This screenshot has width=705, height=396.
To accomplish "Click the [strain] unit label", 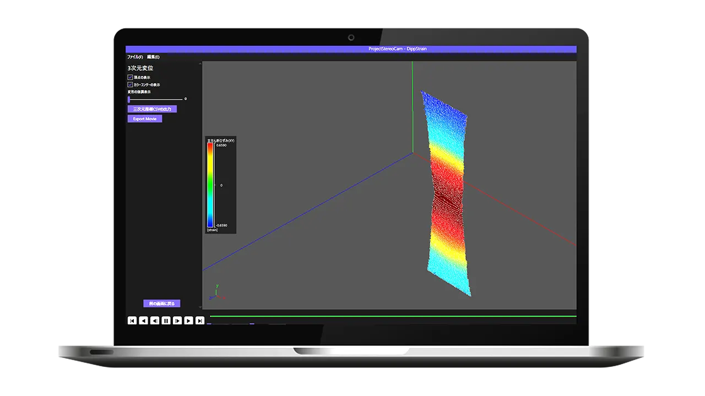I will point(213,230).
